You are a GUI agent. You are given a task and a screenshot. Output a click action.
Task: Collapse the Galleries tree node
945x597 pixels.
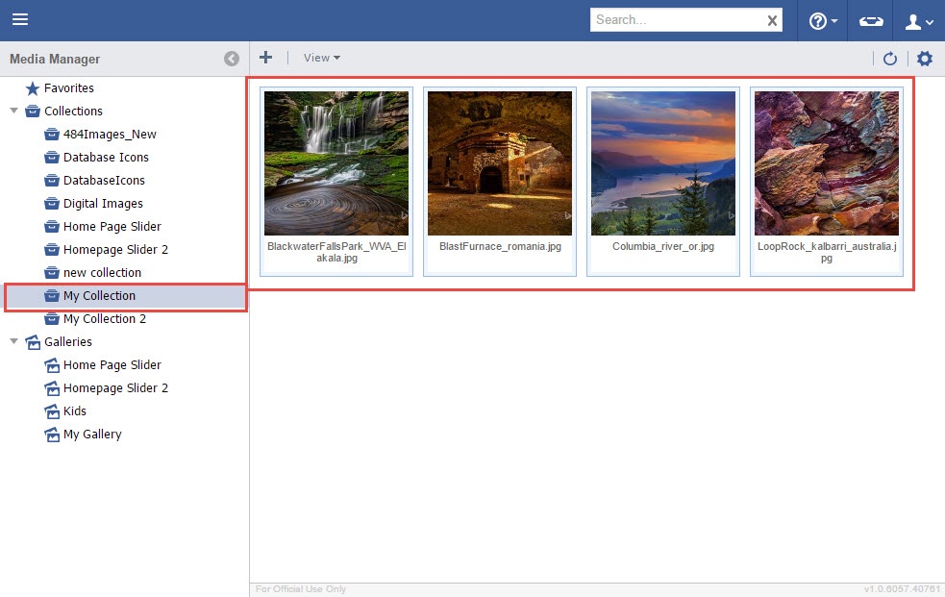pos(13,342)
